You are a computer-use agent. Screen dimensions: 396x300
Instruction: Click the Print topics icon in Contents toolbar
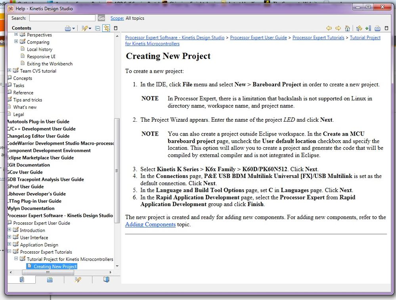pyautogui.click(x=68, y=28)
